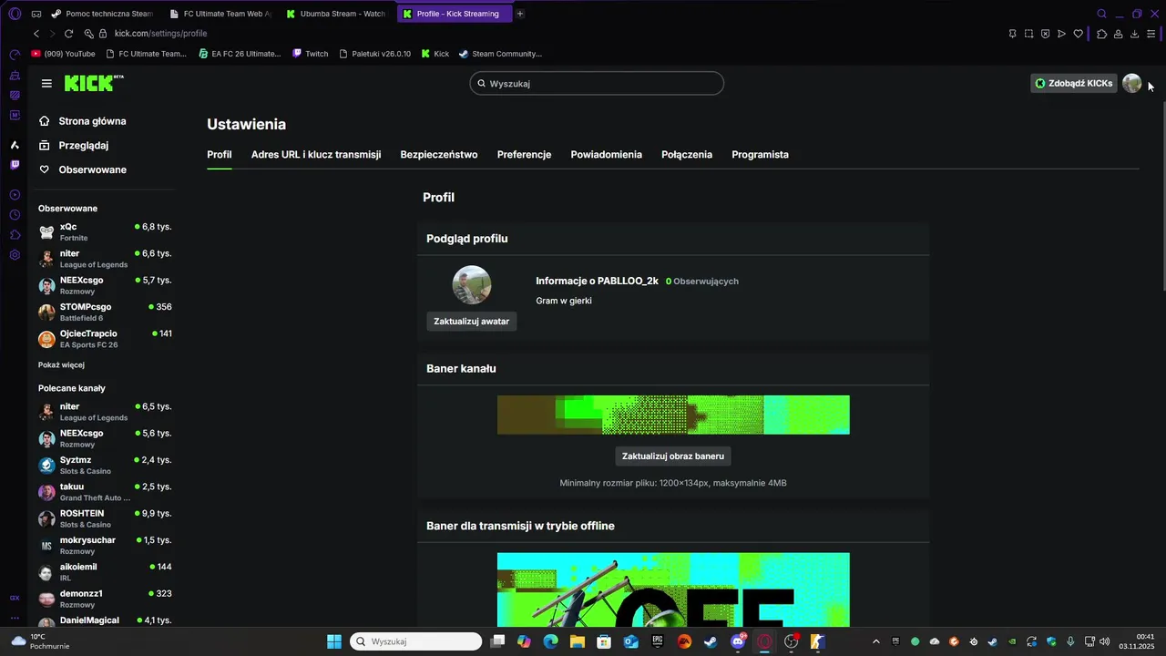Image resolution: width=1166 pixels, height=656 pixels.
Task: Open the Połączenia settings tab
Action: (x=687, y=154)
